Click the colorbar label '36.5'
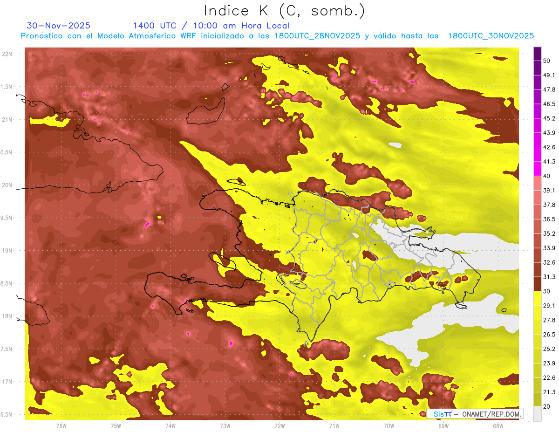This screenshot has height=432, width=559. tap(549, 219)
